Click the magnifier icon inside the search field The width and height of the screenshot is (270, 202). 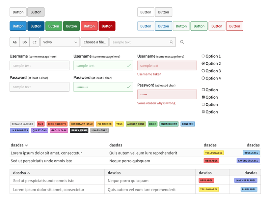171,42
